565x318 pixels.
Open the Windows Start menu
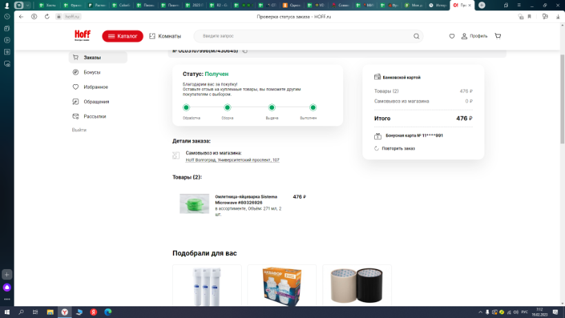(x=7, y=312)
